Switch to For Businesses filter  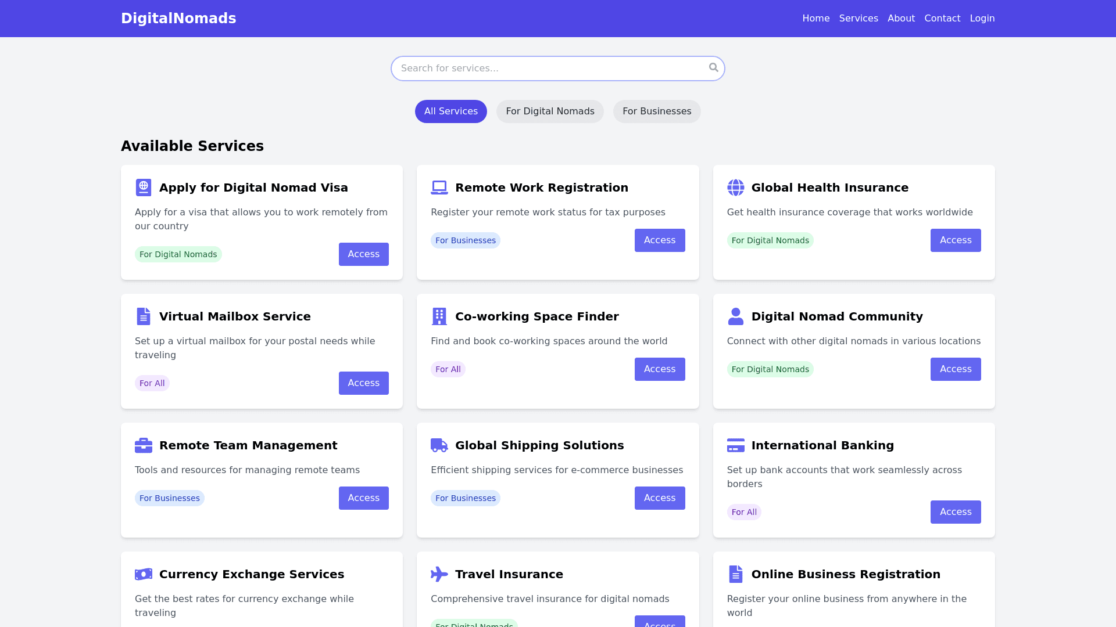pyautogui.click(x=656, y=111)
